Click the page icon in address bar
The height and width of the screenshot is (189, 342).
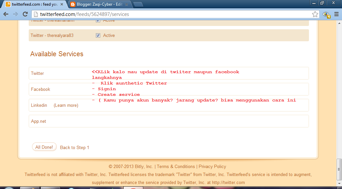pos(36,14)
